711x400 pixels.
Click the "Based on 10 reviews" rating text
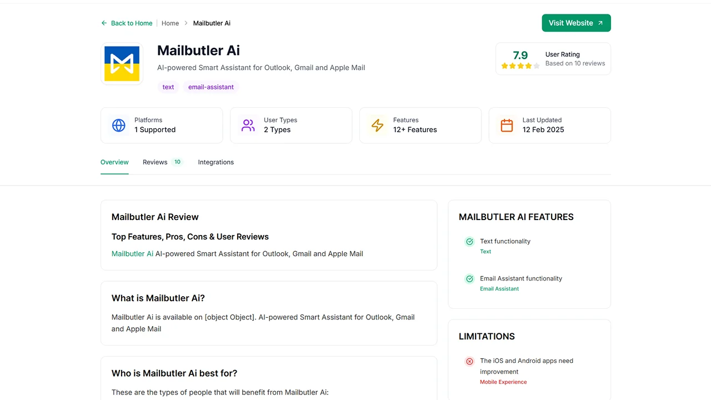575,63
